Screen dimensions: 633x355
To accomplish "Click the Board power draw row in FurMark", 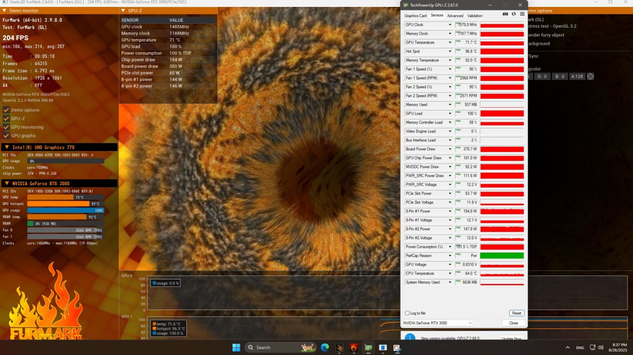I will (168, 66).
